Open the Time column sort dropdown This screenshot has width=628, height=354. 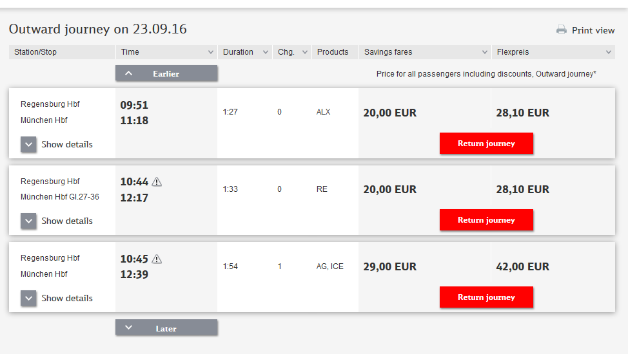click(211, 52)
